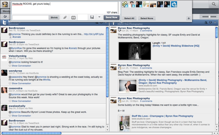The height and width of the screenshot is (135, 219).
Task: Open the #thrilla hashtag
Action: [46, 80]
